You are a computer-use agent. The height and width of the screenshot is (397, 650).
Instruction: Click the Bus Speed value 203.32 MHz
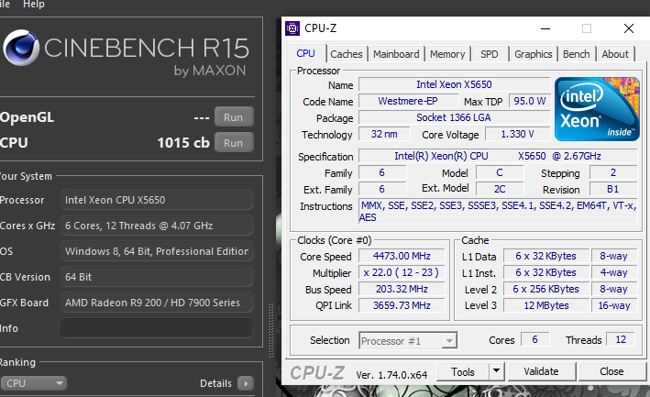(x=402, y=289)
